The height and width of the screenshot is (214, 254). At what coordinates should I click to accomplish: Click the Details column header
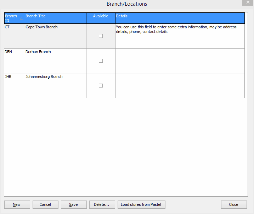point(180,18)
